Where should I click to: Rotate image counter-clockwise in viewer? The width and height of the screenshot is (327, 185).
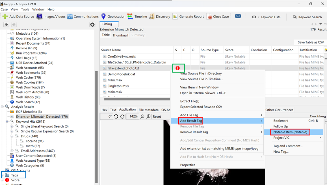click(116, 116)
